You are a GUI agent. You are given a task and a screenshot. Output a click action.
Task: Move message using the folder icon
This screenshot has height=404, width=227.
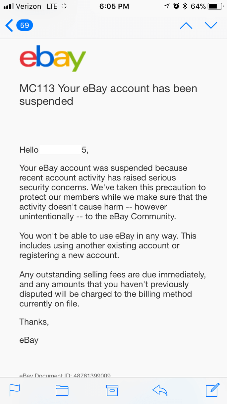click(x=62, y=390)
